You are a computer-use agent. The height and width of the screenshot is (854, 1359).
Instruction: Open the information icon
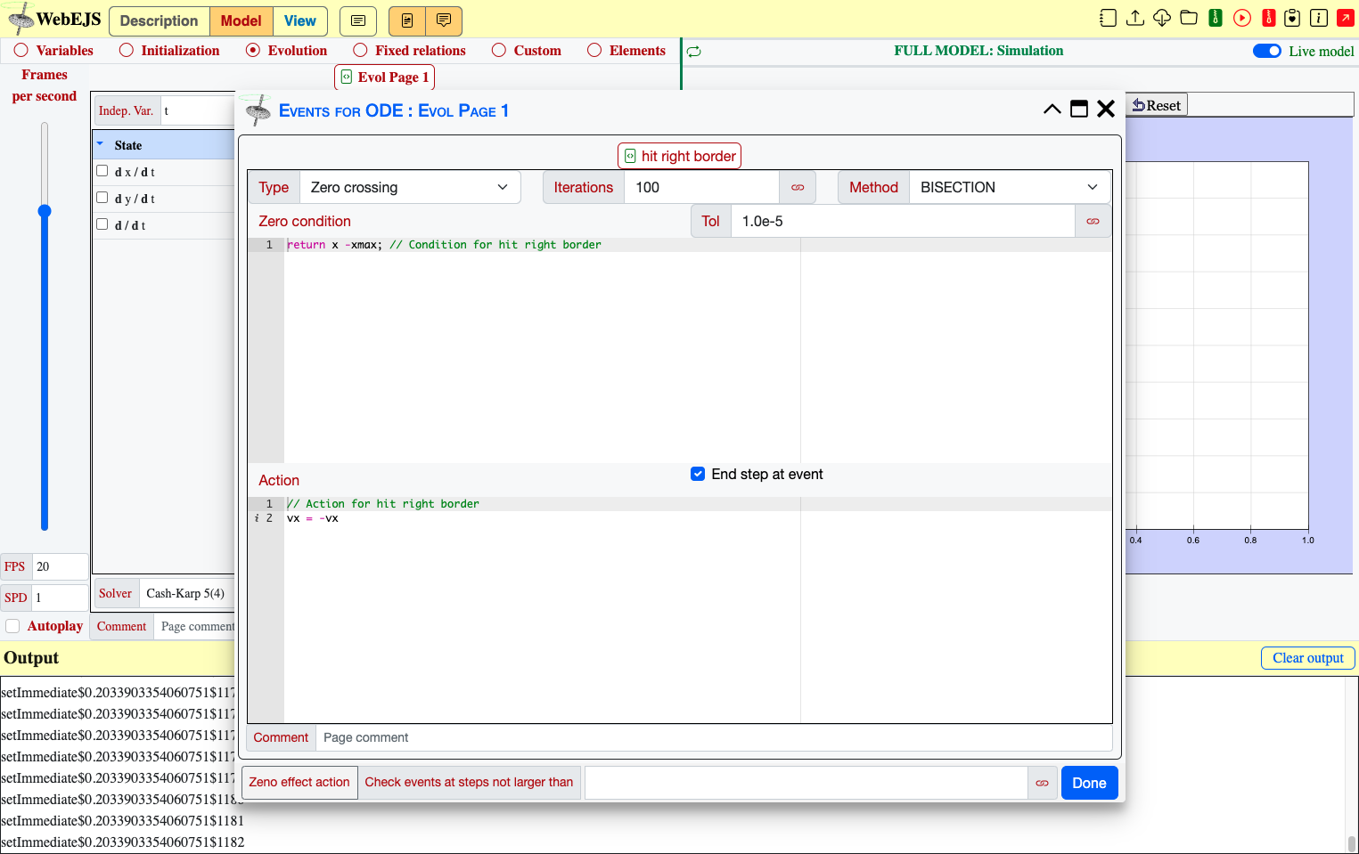[1319, 18]
